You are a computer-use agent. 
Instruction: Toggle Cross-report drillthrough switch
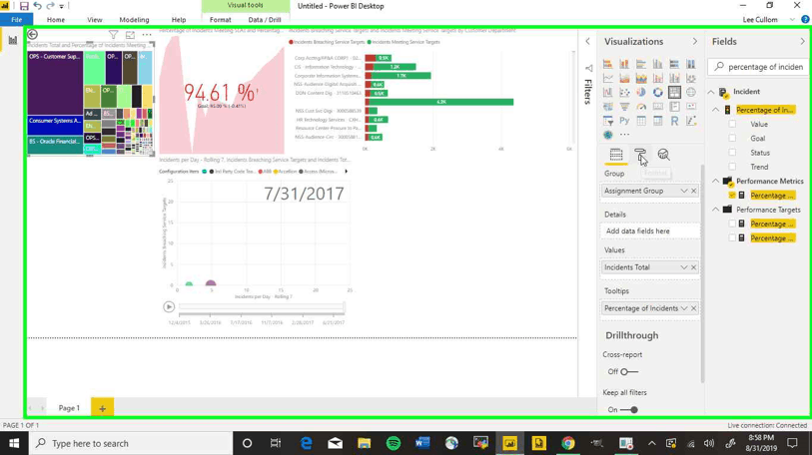tap(628, 372)
